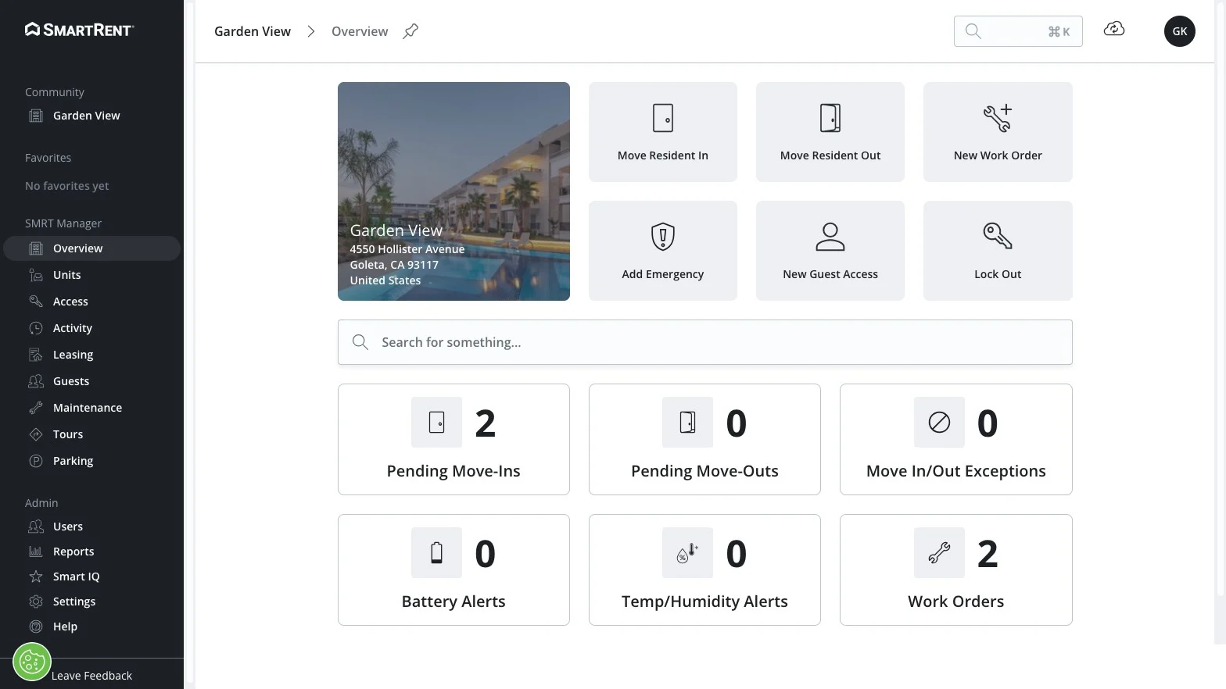Click the Pending Move-Ins door icon
This screenshot has width=1226, height=689.
point(437,423)
